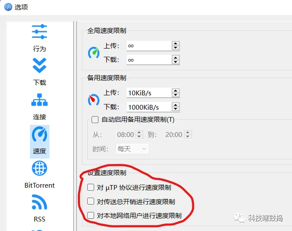The image size is (292, 231).
Task: Switch to the BitTorrent tab label
Action: tap(39, 185)
